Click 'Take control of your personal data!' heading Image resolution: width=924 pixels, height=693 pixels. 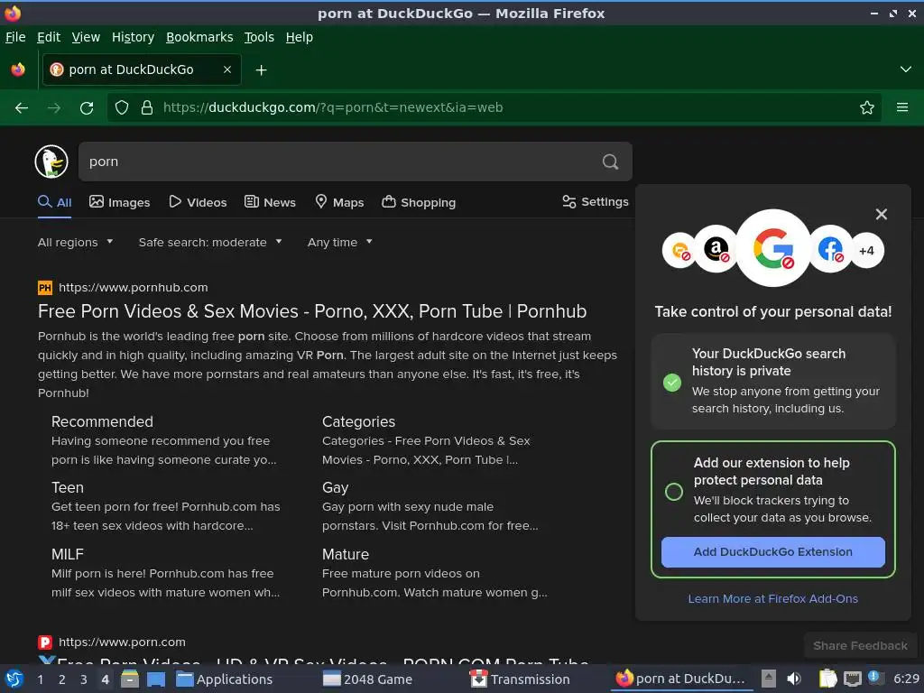pos(772,311)
